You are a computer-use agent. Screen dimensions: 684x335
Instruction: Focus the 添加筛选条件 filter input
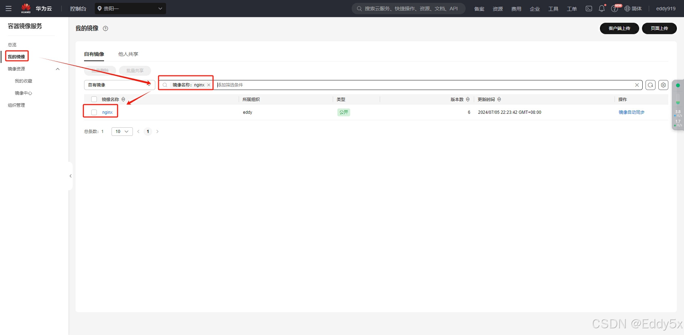tap(424, 85)
